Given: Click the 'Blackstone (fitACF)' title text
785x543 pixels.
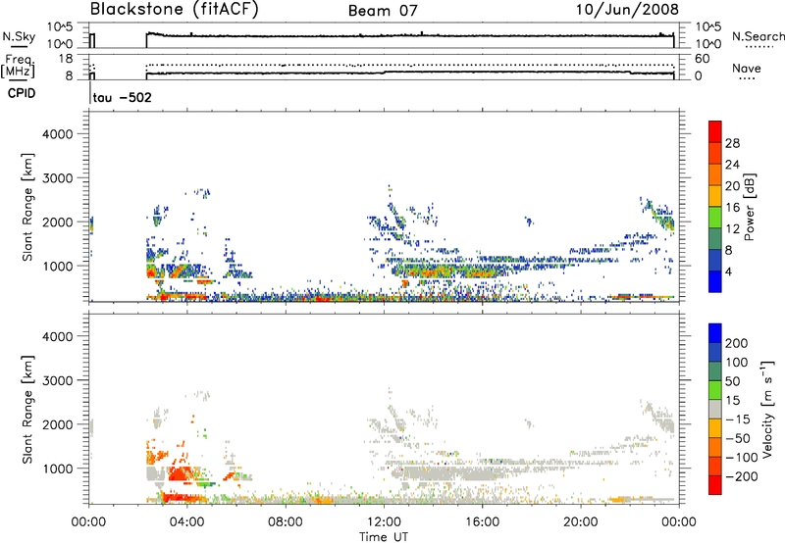Looking at the screenshot, I should pyautogui.click(x=175, y=10).
